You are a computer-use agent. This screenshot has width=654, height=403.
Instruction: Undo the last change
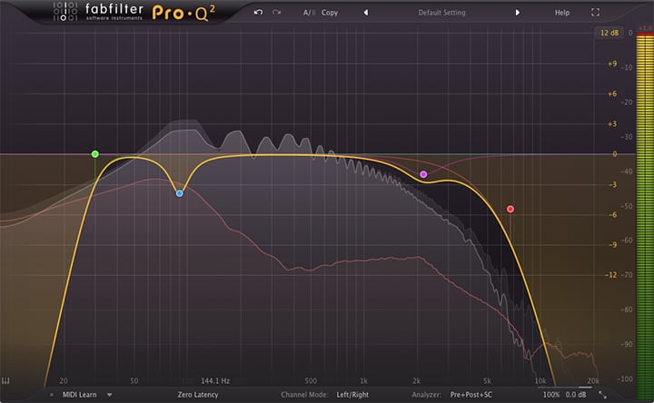click(x=258, y=12)
